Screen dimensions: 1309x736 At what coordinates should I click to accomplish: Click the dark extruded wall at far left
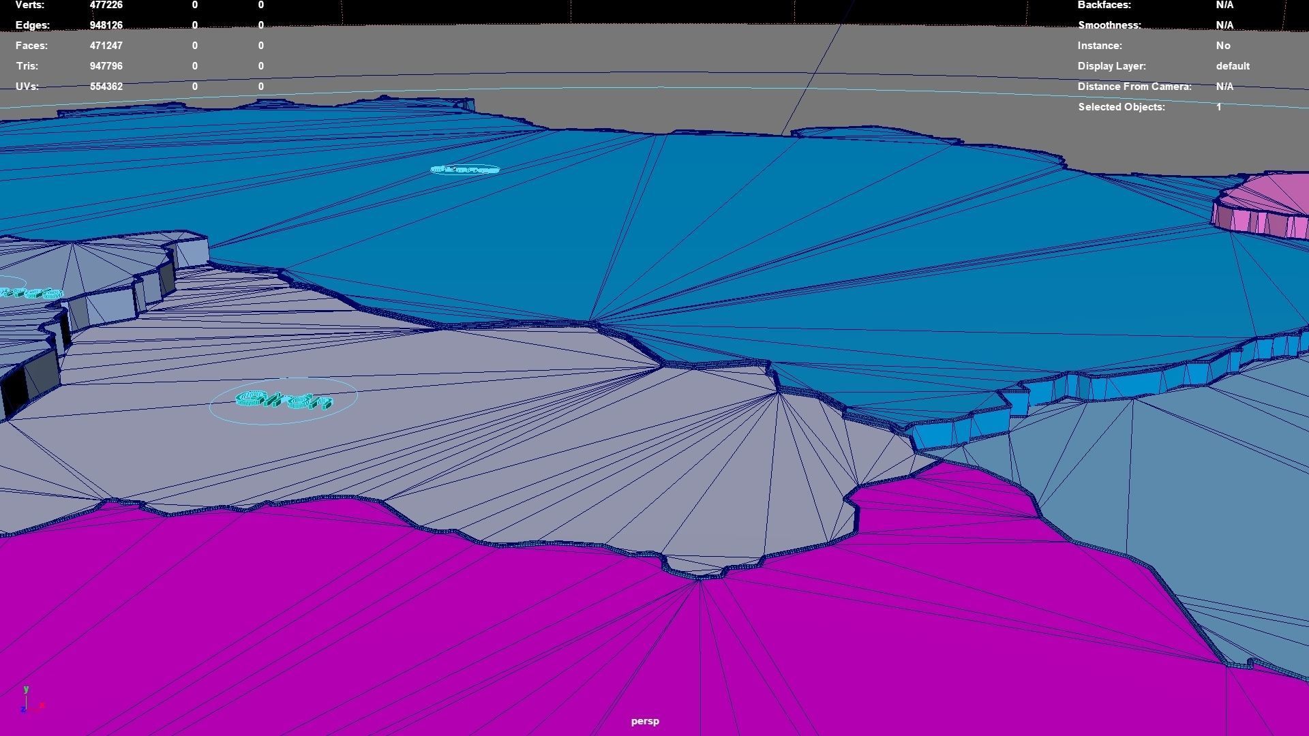coord(15,390)
